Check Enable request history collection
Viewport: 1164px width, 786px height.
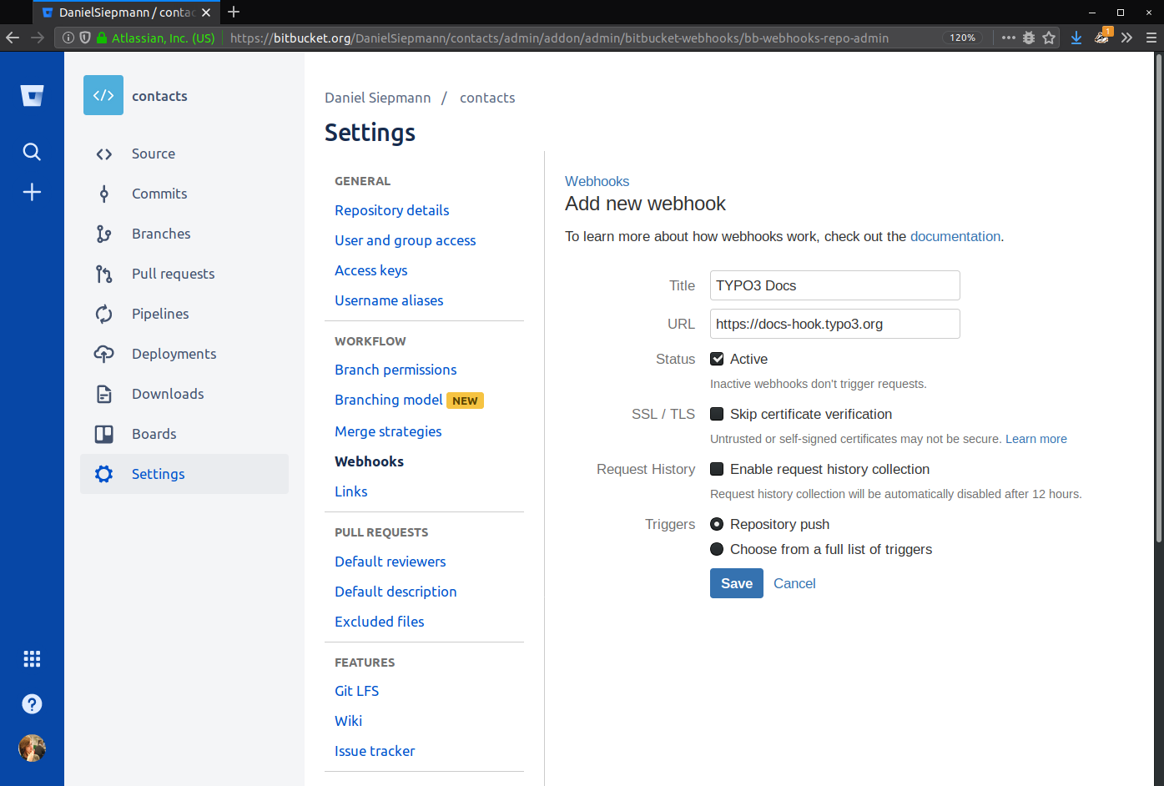click(717, 469)
